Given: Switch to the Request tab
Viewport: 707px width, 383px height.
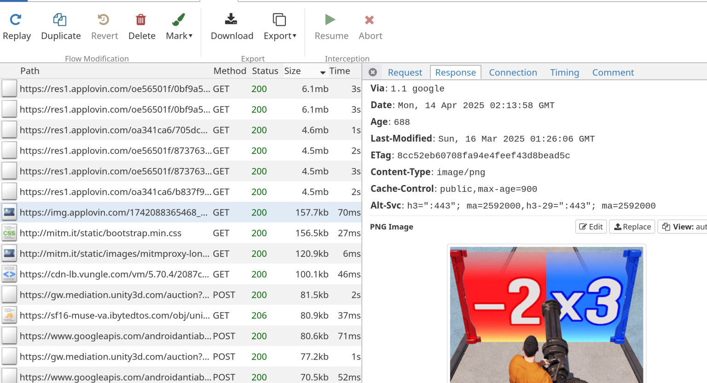Looking at the screenshot, I should (405, 72).
